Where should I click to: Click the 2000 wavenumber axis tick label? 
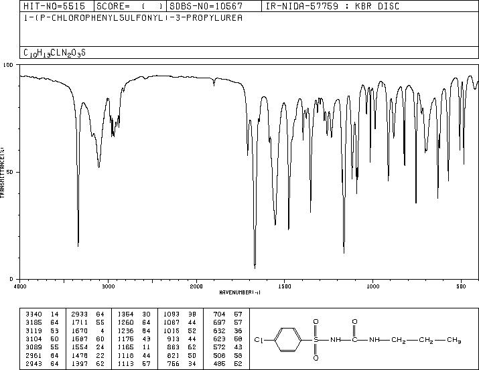tap(196, 286)
